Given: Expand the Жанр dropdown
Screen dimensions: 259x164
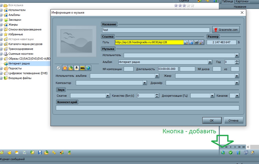Looking at the screenshot, I should pyautogui.click(x=237, y=76).
